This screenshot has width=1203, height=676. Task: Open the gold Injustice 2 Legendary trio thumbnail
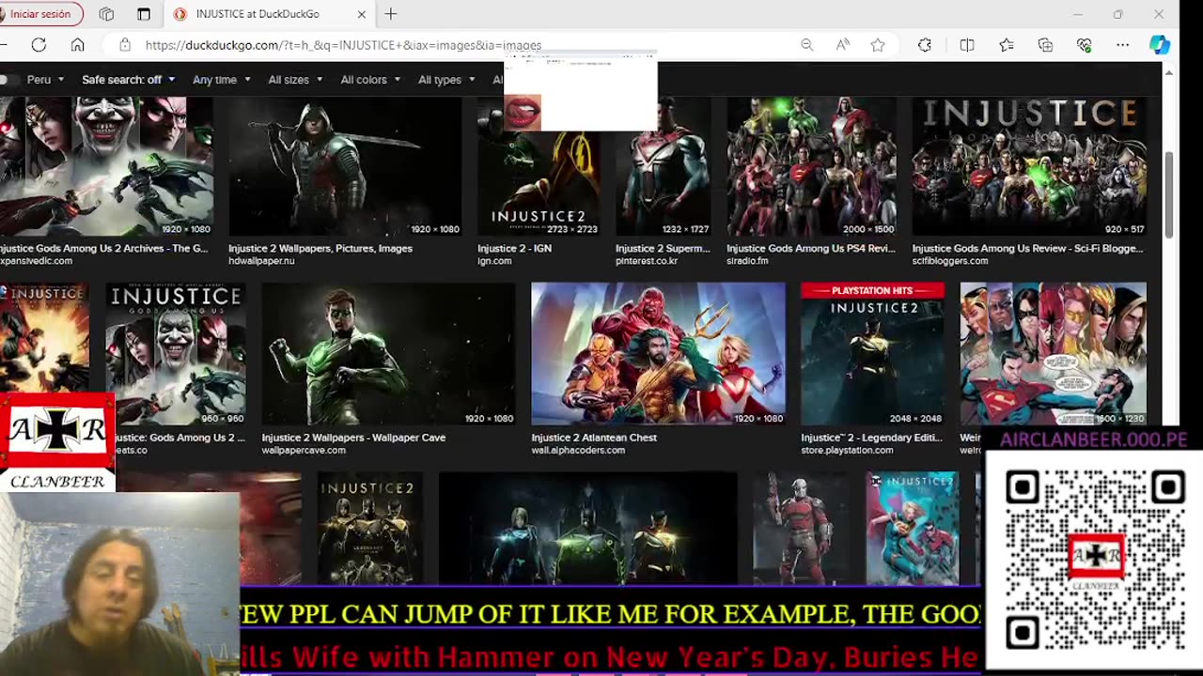[x=370, y=529]
